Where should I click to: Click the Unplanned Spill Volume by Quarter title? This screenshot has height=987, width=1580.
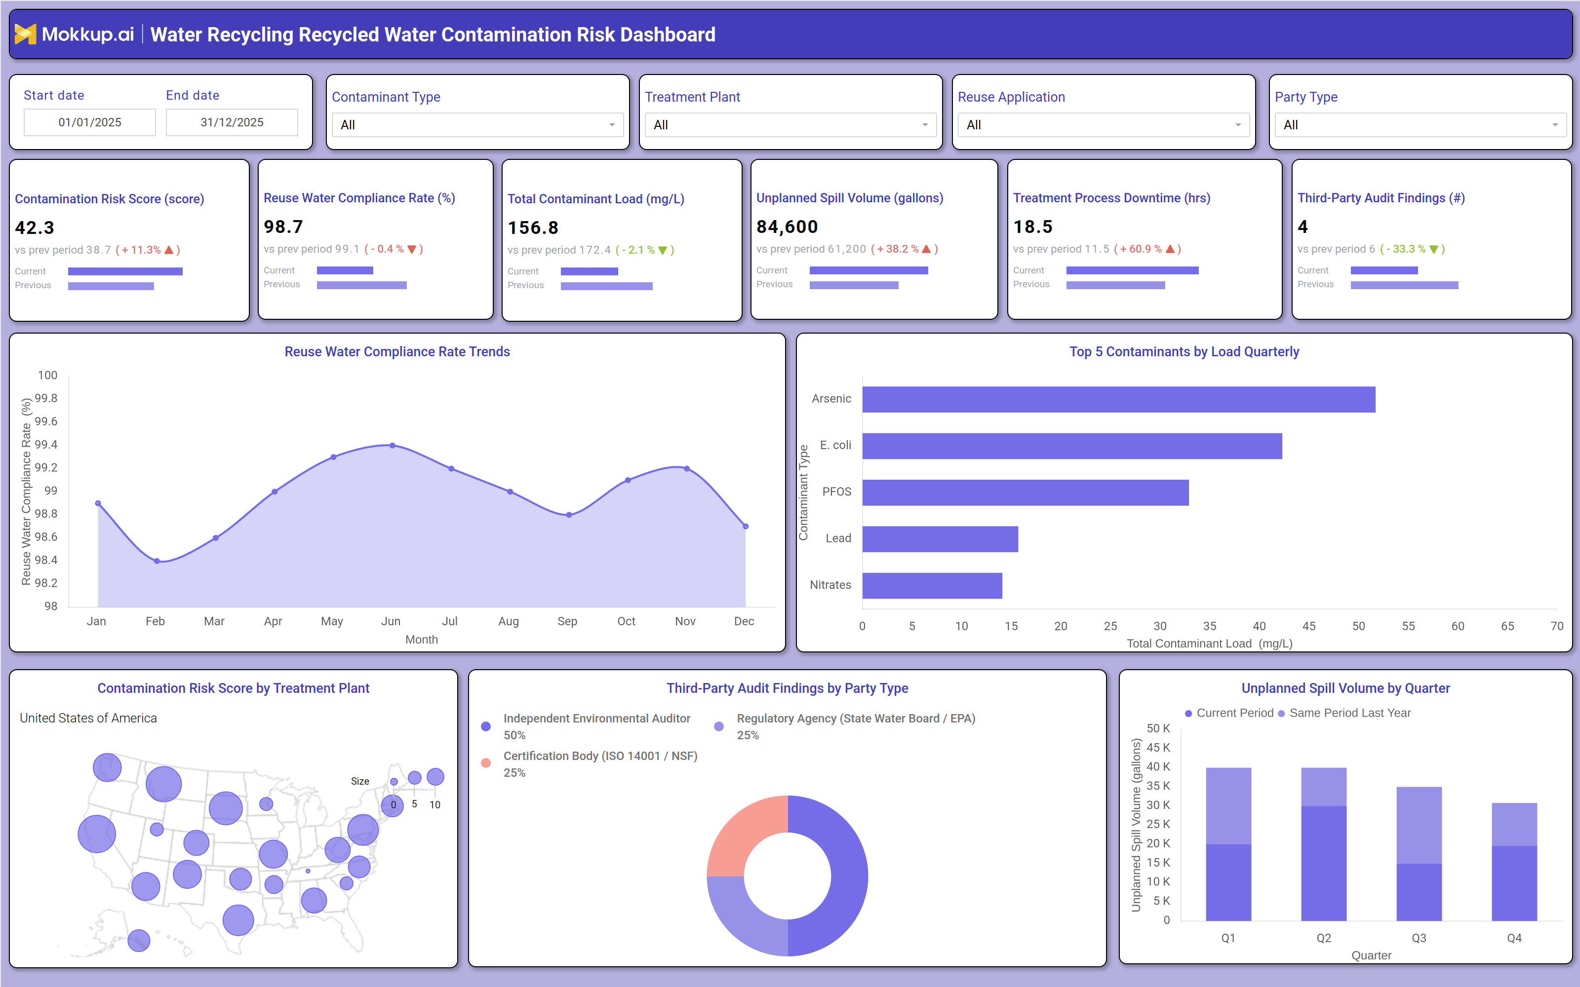pos(1345,688)
